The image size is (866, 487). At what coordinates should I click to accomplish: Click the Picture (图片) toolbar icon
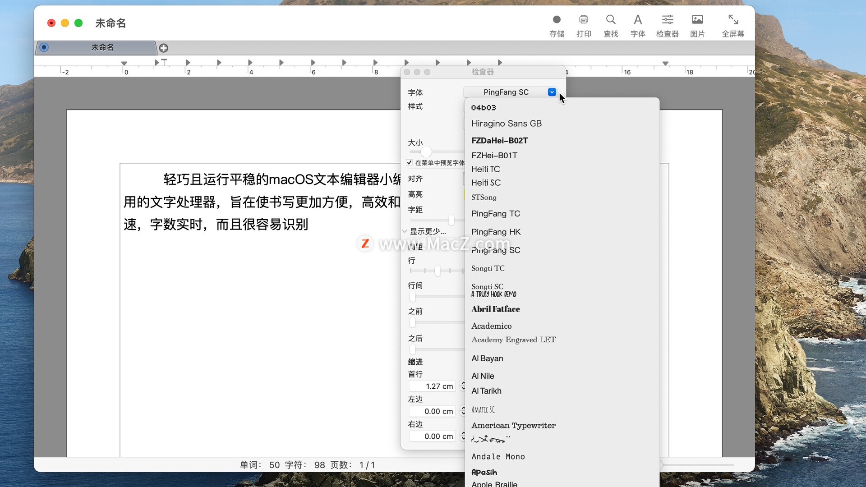tap(697, 20)
